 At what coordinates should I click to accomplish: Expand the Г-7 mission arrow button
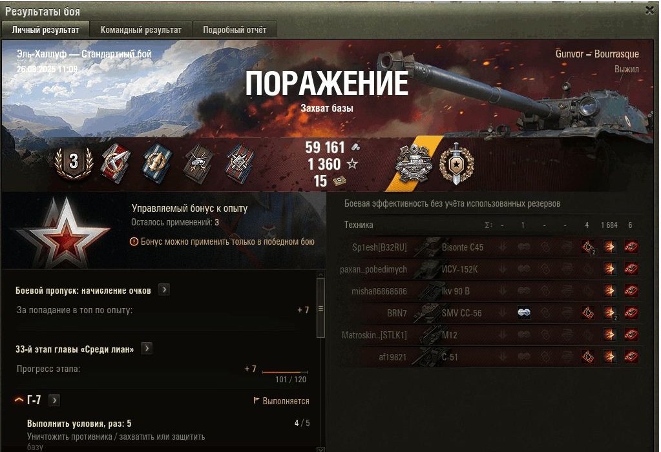click(x=54, y=400)
